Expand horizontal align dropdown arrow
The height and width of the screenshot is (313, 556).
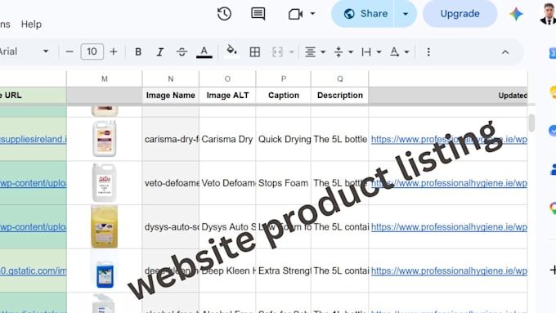(x=323, y=52)
